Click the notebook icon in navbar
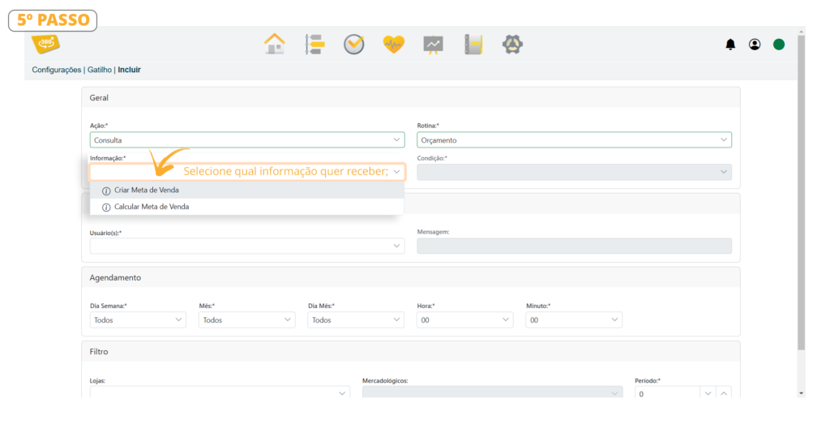This screenshot has height=424, width=830. 473,45
